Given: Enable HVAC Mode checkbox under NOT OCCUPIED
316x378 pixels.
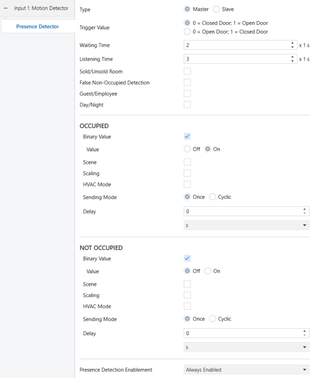Looking at the screenshot, I should point(187,306).
